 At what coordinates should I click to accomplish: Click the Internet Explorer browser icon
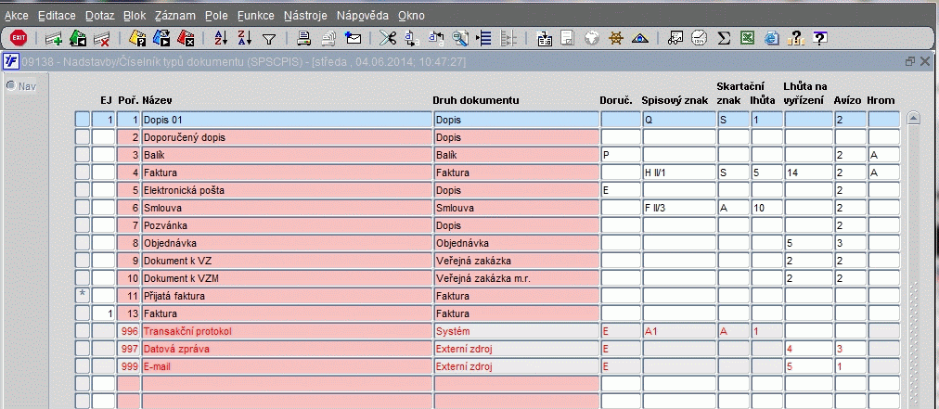771,39
